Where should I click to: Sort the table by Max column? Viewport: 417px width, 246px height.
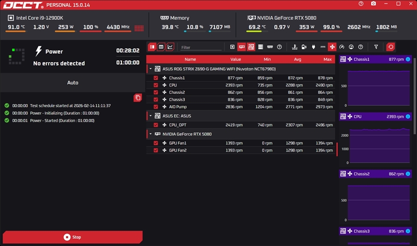point(327,59)
